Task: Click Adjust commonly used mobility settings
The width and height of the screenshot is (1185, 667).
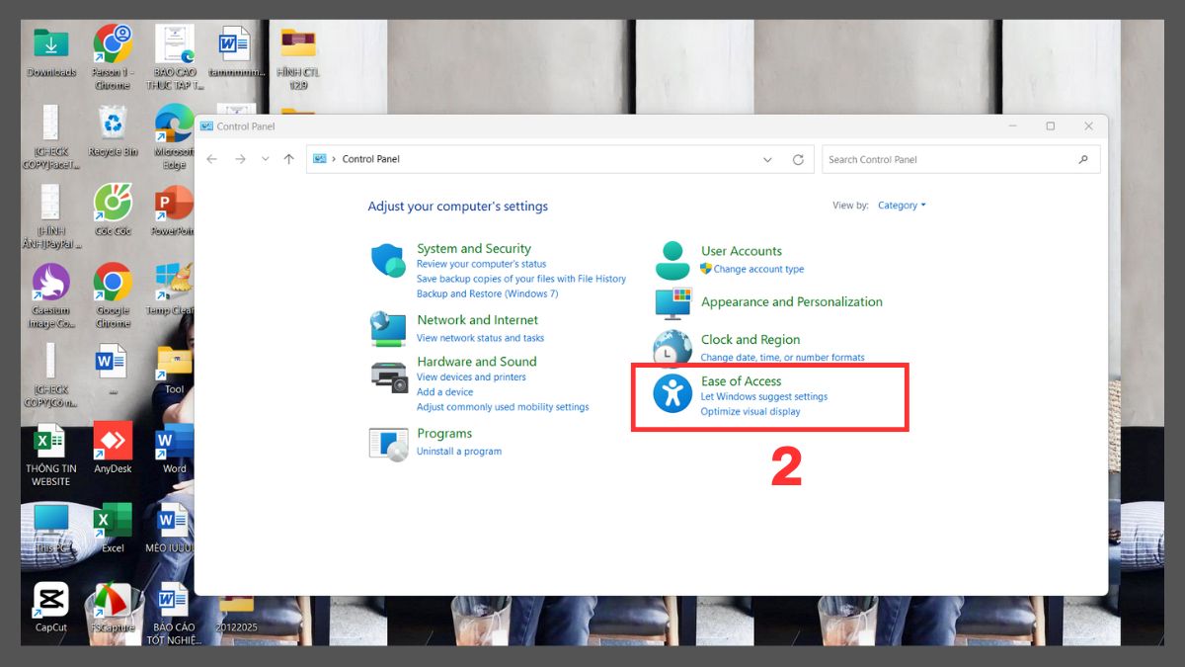Action: click(x=503, y=406)
